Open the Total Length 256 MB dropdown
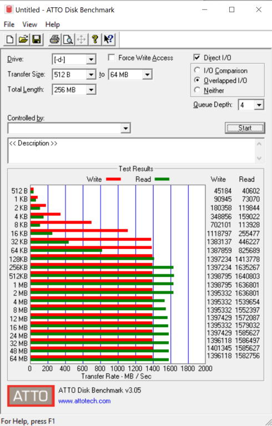 pyautogui.click(x=91, y=90)
